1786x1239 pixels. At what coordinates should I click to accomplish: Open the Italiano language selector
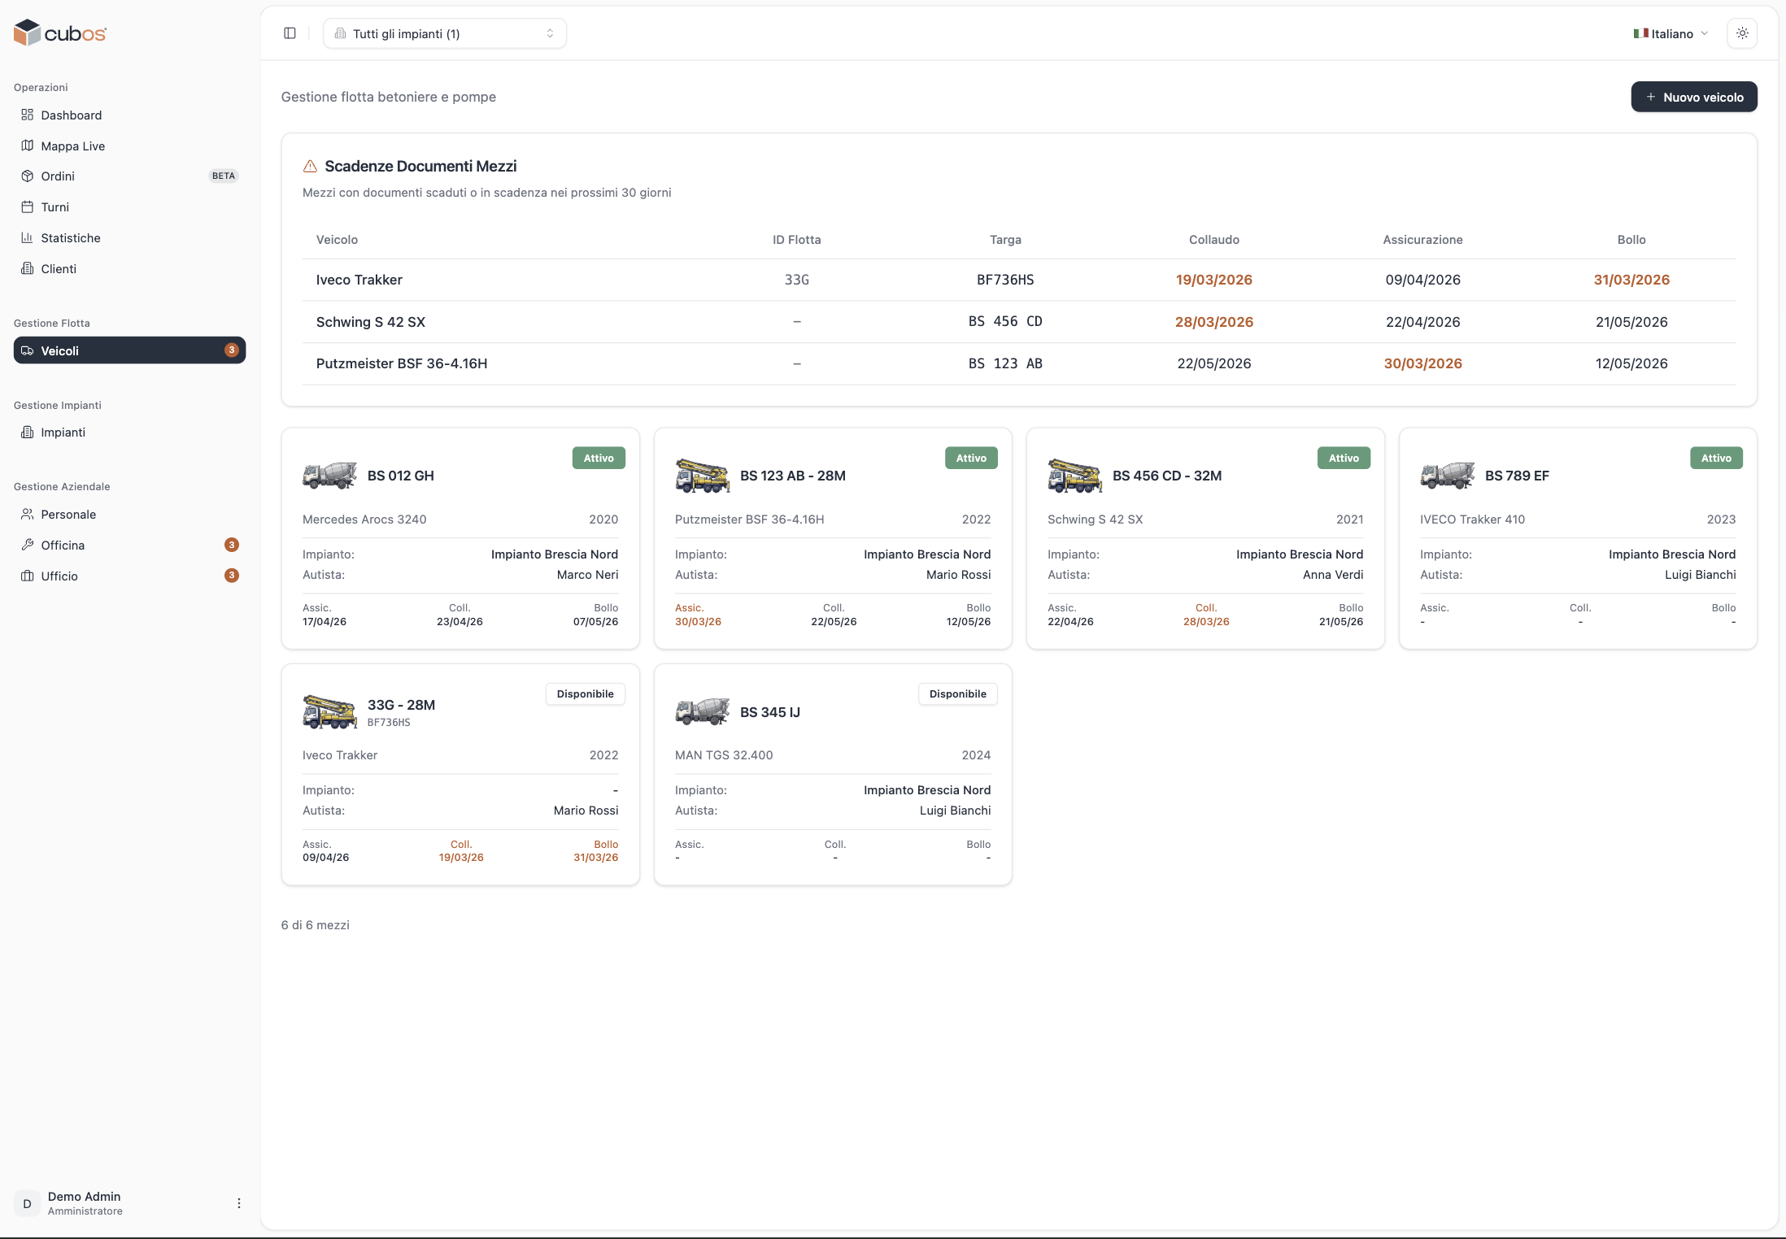(x=1671, y=33)
